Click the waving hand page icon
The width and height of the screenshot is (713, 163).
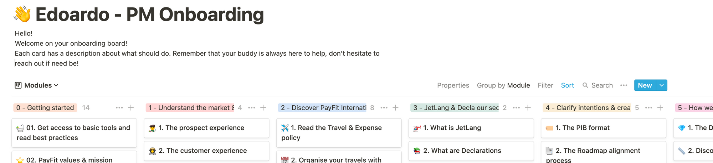22,15
